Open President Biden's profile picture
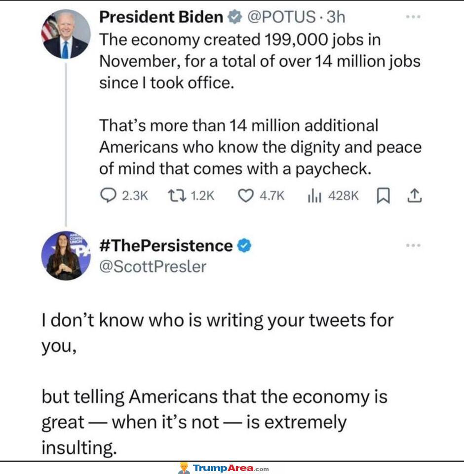Screen dimensions: 464x474 [x=66, y=34]
